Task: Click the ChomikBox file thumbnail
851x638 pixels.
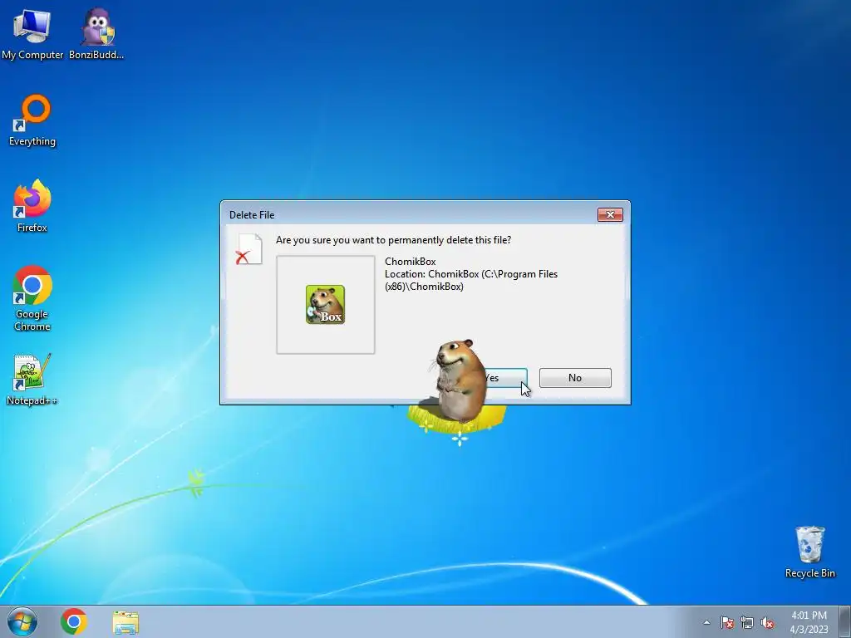Action: click(325, 304)
